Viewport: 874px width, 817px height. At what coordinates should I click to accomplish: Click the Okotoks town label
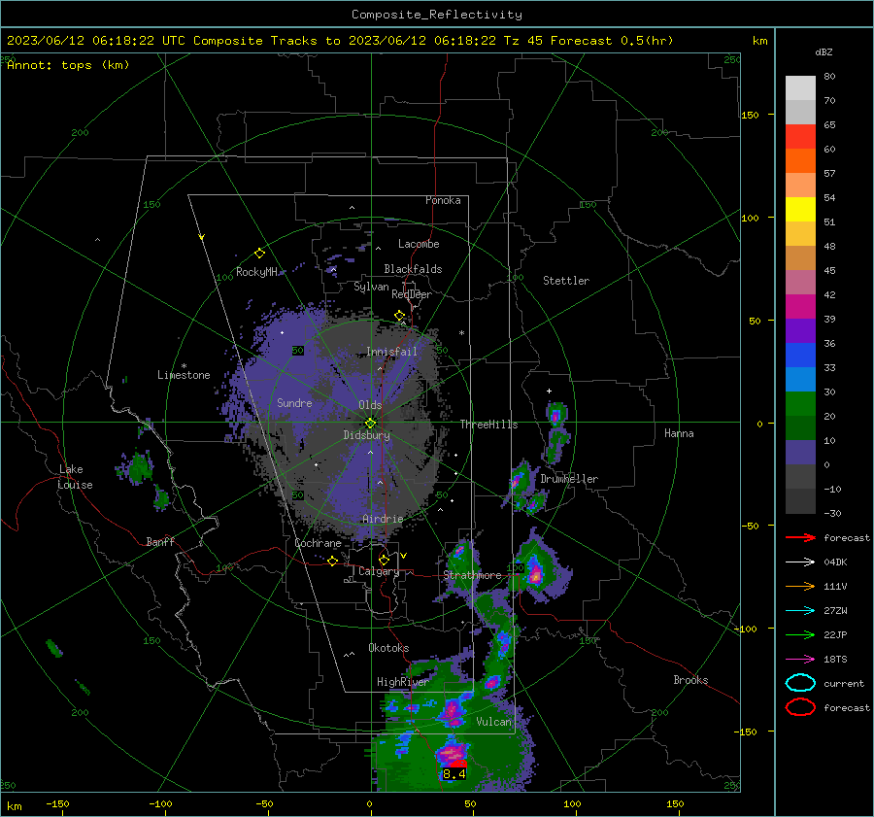pos(388,647)
